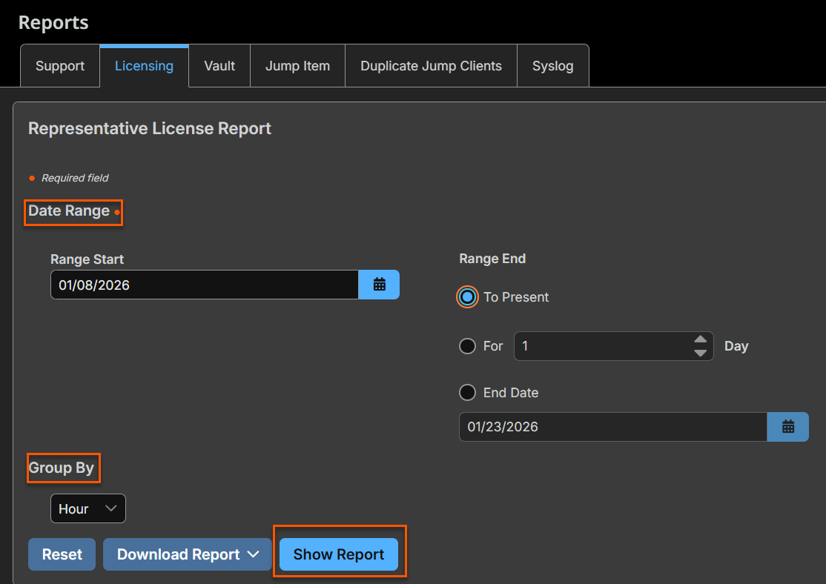Click the Show Report button
826x584 pixels.
tap(339, 554)
